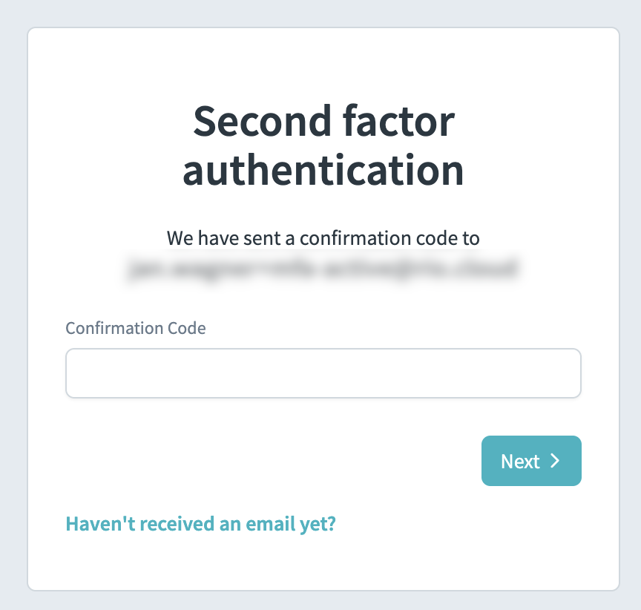Place cursor in the confirmation code box
The width and height of the screenshot is (641, 610).
pos(323,373)
